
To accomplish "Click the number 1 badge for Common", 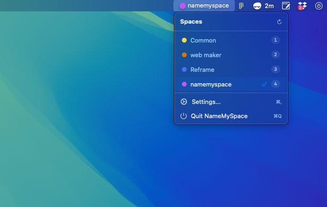I will 275,40.
